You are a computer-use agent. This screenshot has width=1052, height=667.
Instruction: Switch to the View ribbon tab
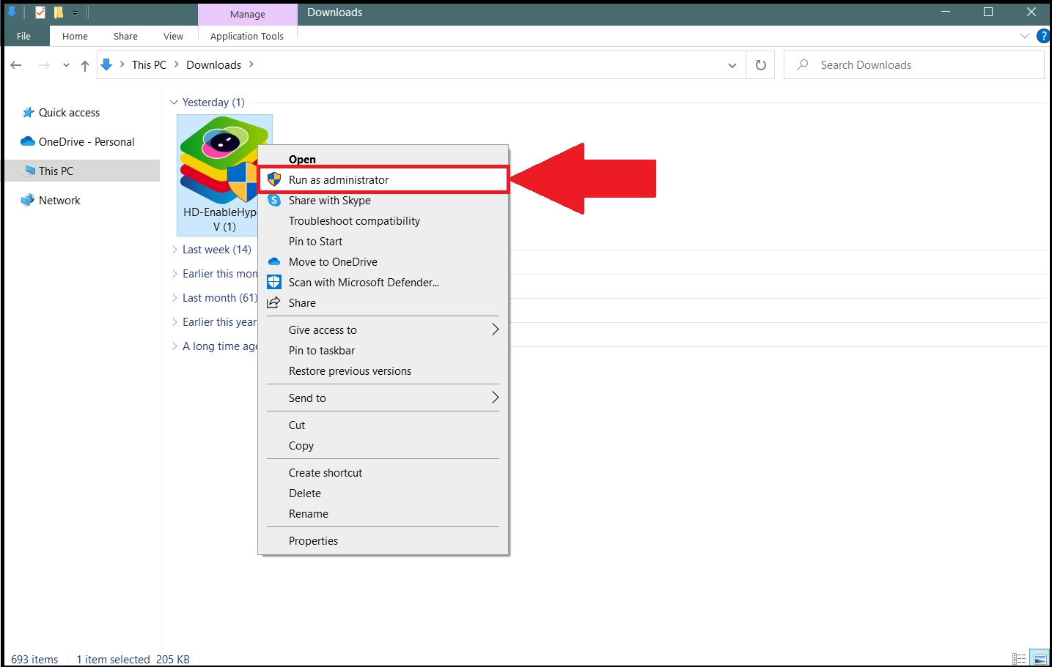point(173,36)
